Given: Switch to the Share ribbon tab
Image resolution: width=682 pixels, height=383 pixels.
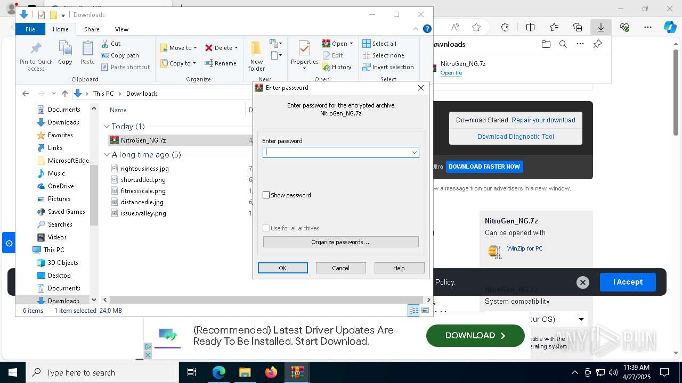Looking at the screenshot, I should click(x=92, y=29).
